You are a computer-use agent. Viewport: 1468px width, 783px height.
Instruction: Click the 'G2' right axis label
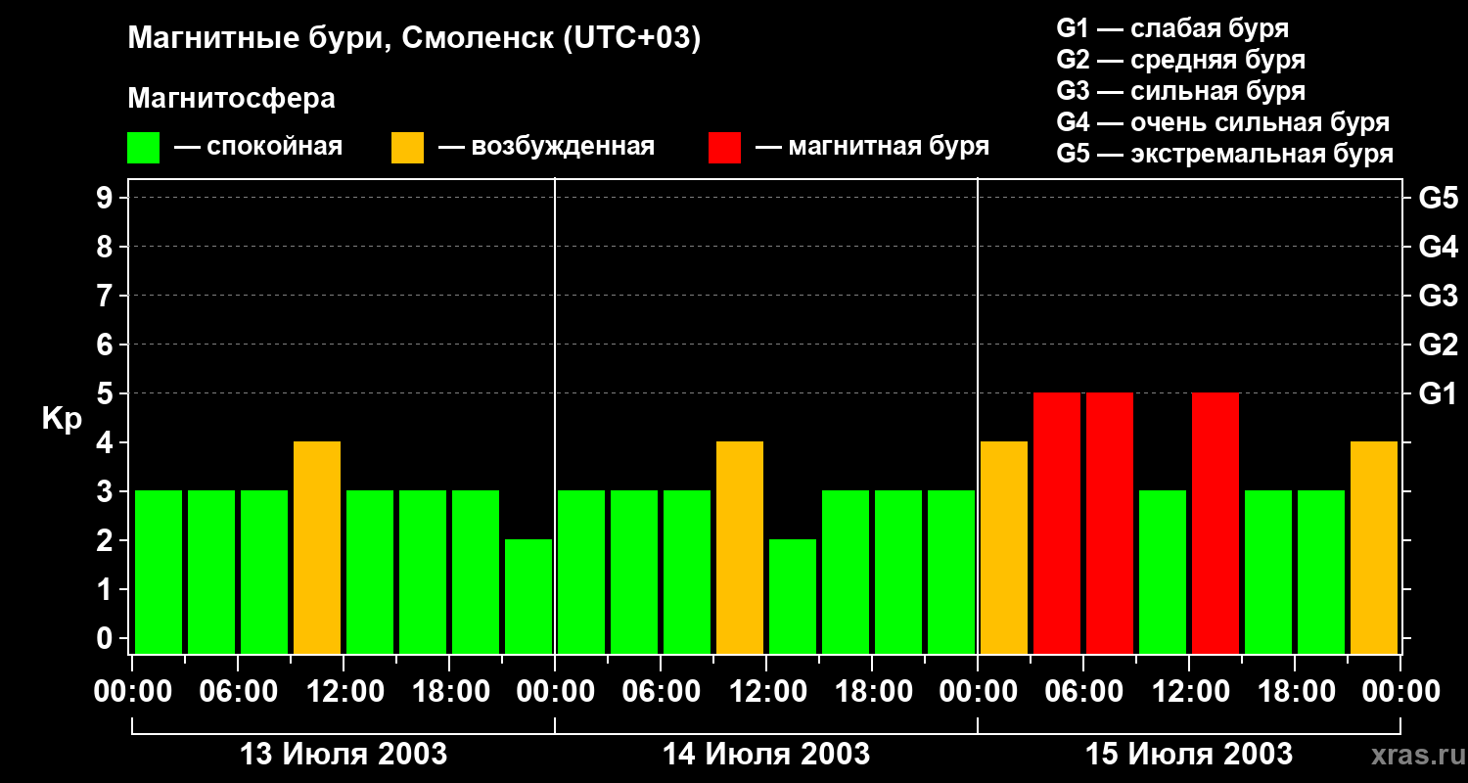click(x=1438, y=345)
